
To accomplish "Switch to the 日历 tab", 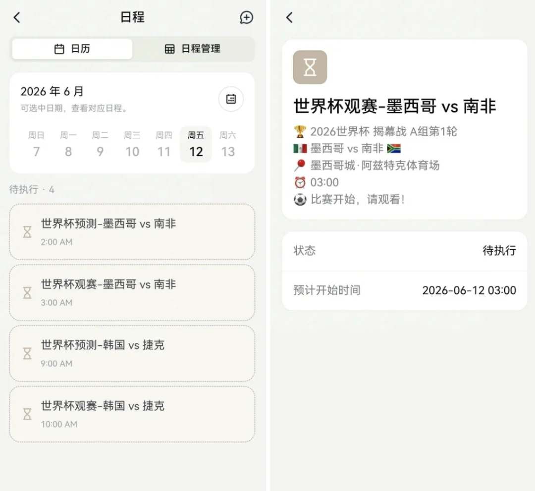I will coord(72,49).
